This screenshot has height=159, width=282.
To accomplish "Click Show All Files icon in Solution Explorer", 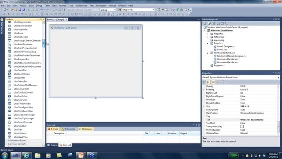I will point(209,23).
